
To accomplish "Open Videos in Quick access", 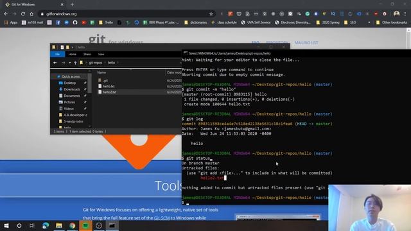I will click(x=69, y=108).
